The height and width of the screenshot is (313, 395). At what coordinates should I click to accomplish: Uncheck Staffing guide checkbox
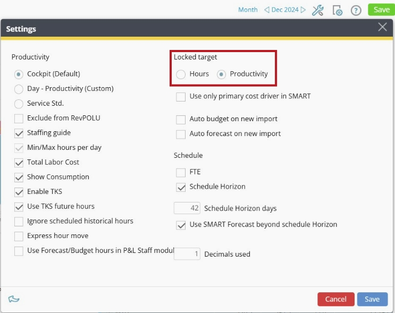pyautogui.click(x=19, y=133)
